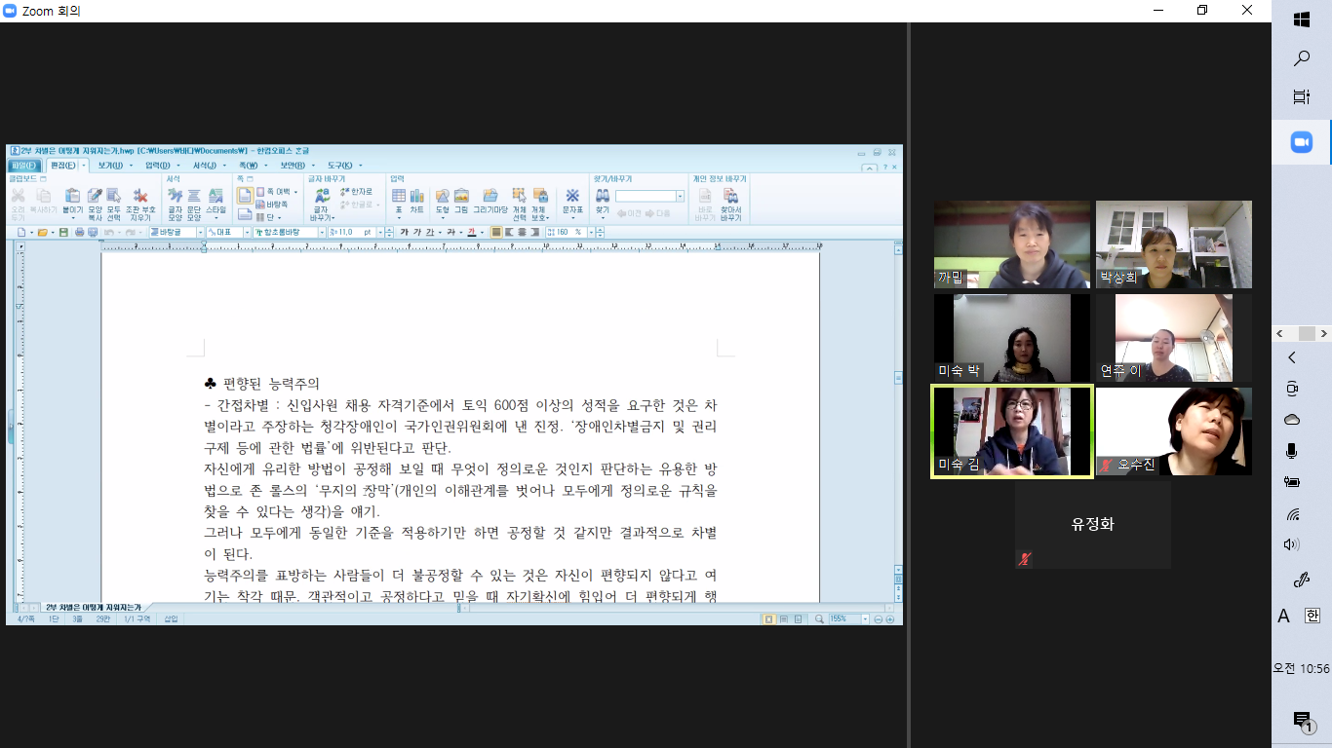Click the 찾아서 바꾸기 icon
Viewport: 1332px width, 748px height.
click(x=730, y=204)
